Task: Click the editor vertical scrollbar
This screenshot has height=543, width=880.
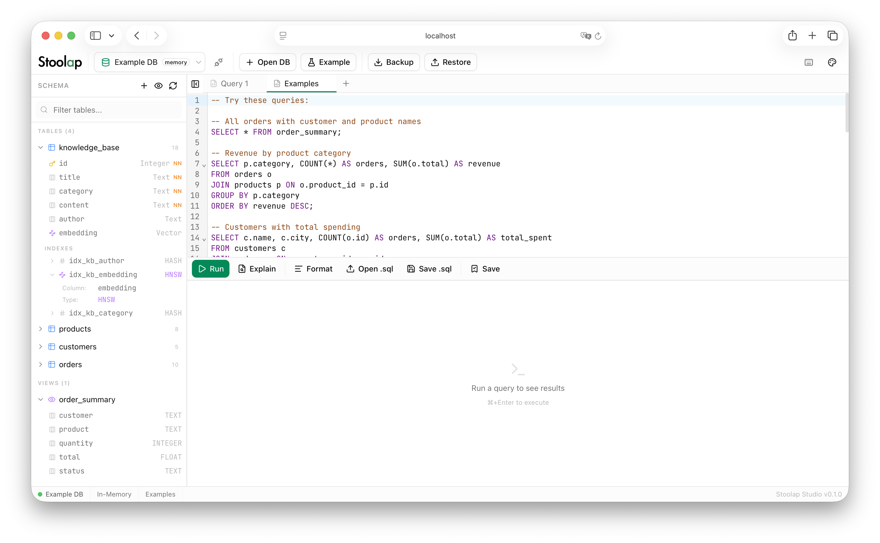Action: (846, 113)
